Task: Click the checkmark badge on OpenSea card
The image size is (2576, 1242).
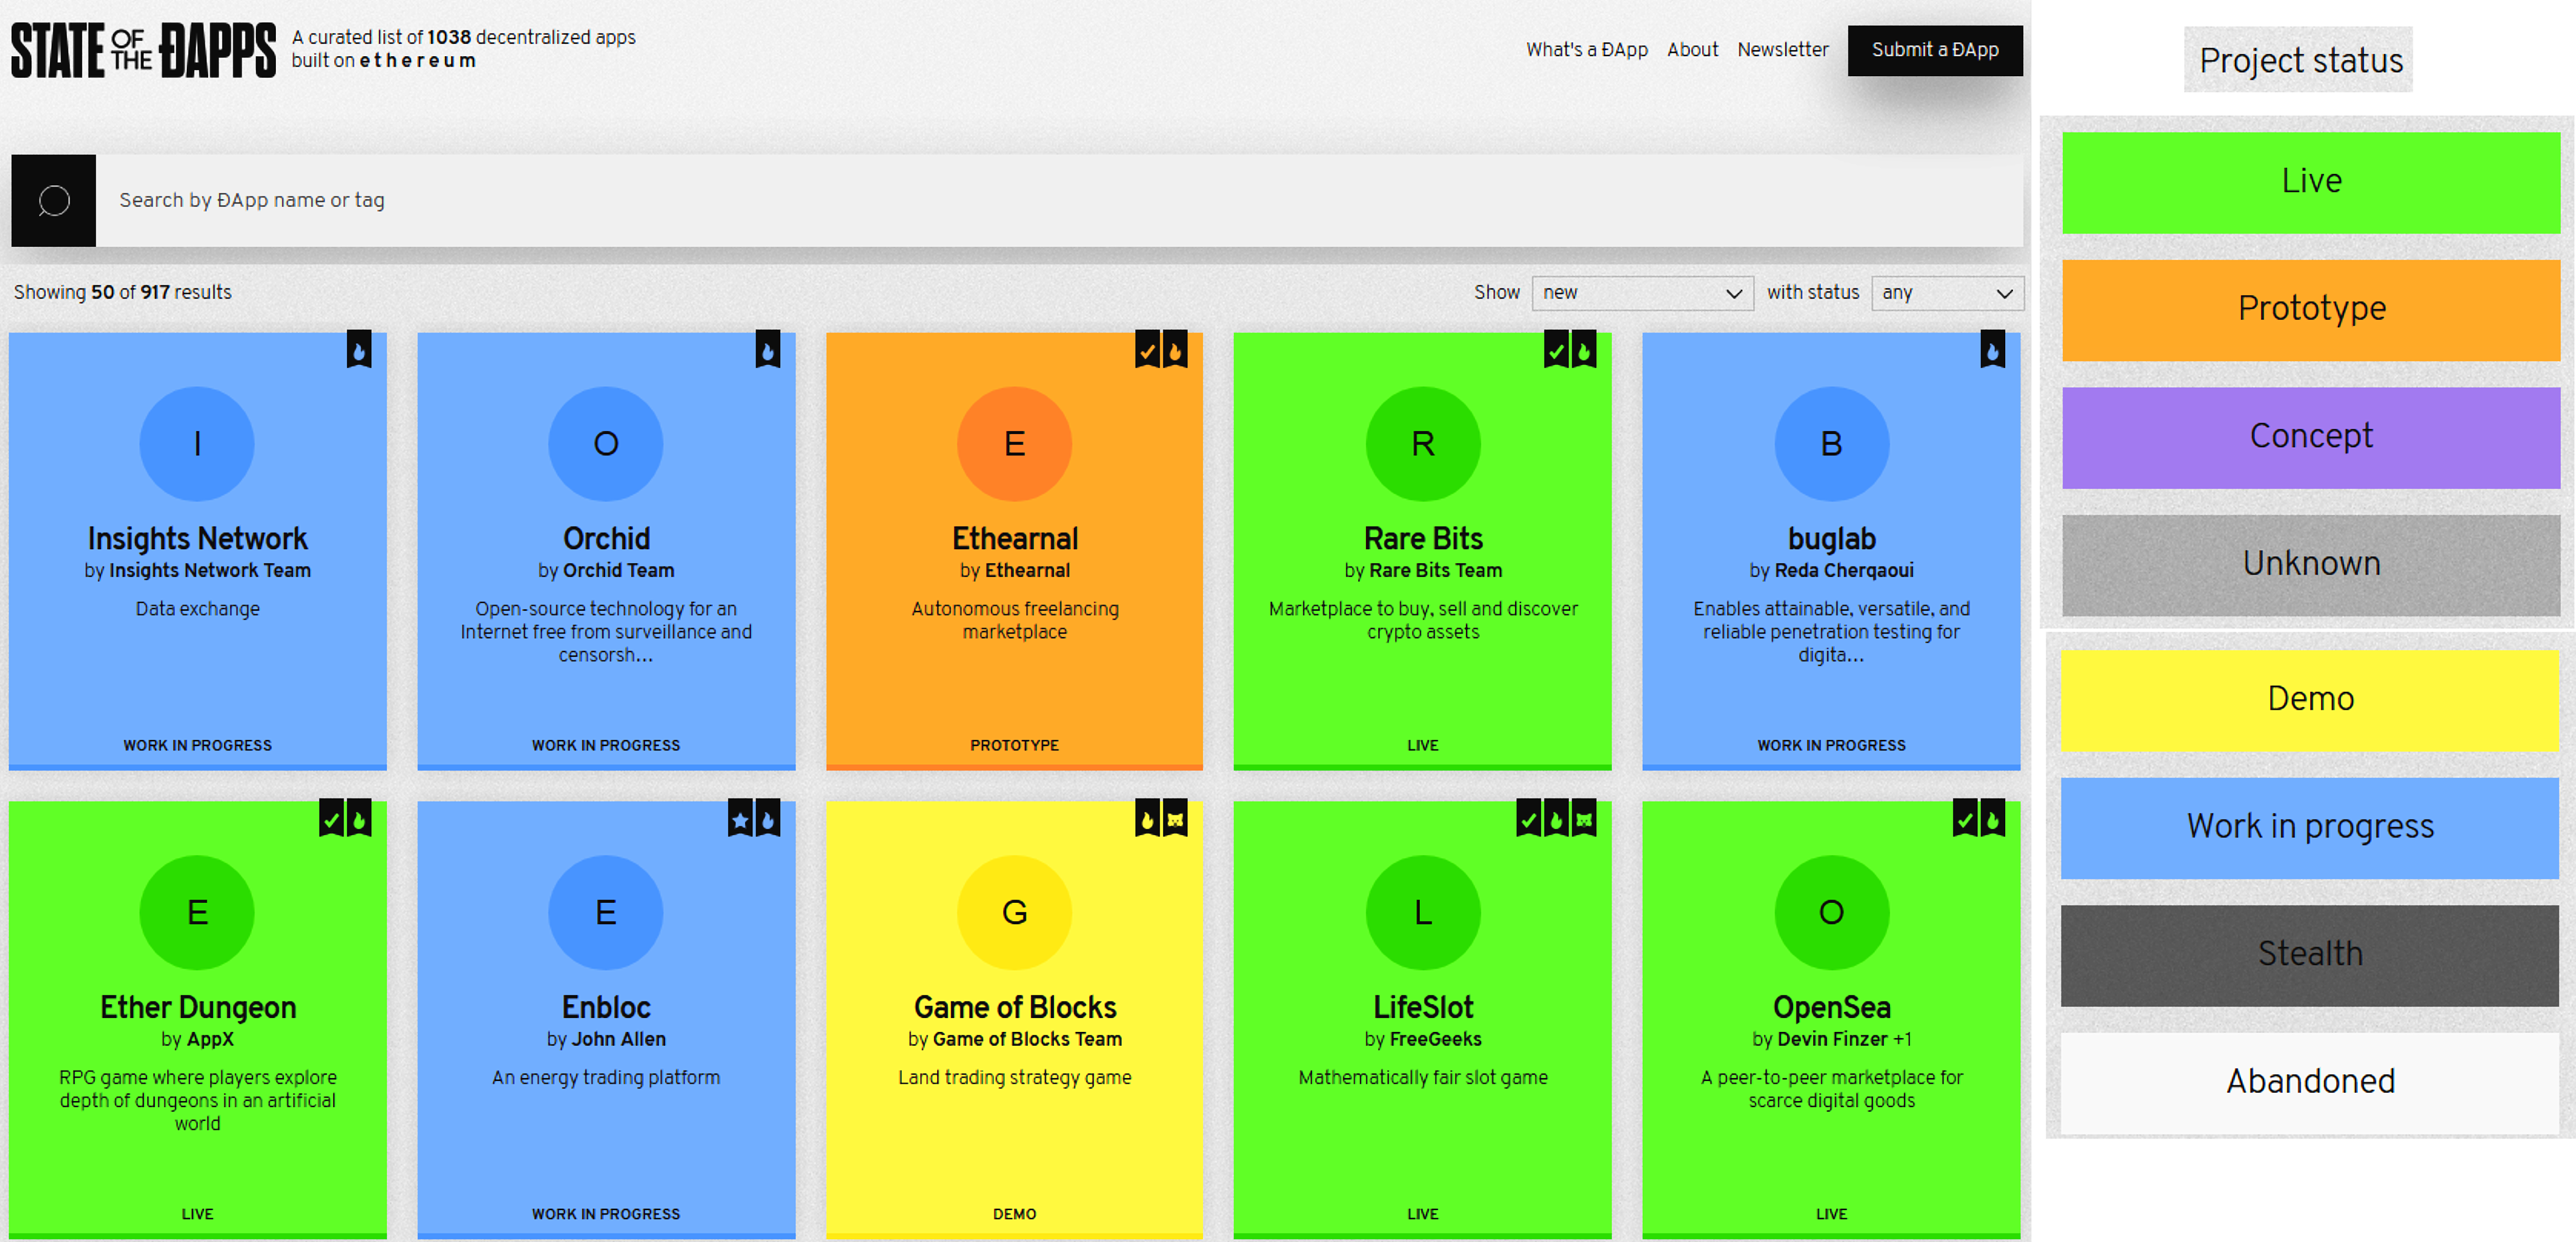Action: [x=1966, y=818]
